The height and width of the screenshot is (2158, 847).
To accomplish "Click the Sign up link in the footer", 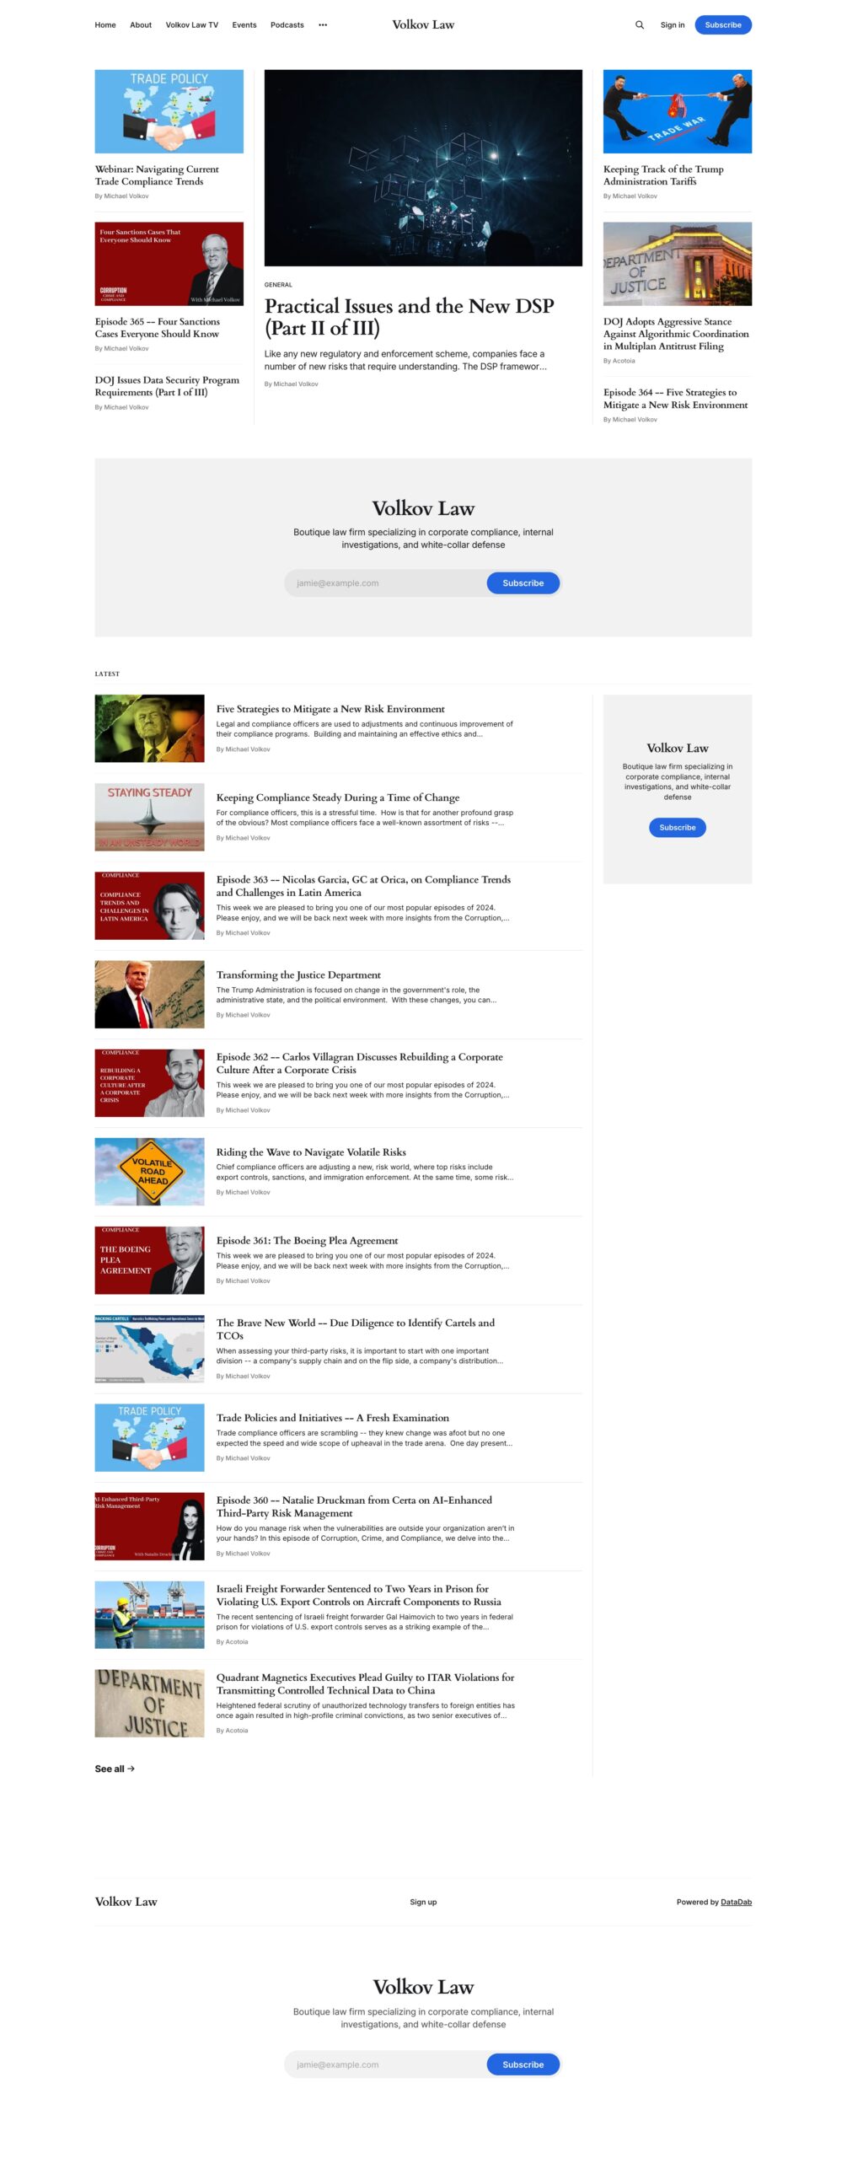I will (x=423, y=1902).
